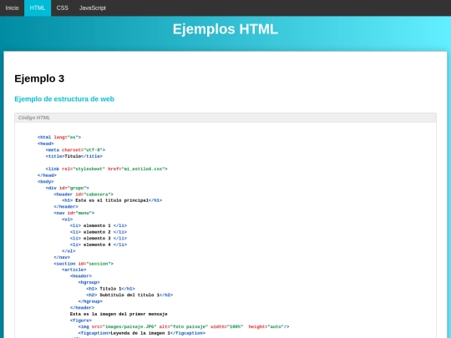Viewport: 451px width, 338px height.
Task: Click the div id="grupo" line
Action: pyautogui.click(x=68, y=188)
